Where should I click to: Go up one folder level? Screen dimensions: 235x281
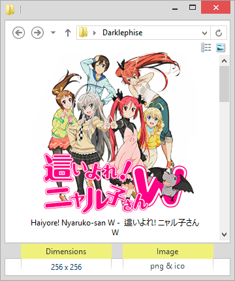pos(68,33)
